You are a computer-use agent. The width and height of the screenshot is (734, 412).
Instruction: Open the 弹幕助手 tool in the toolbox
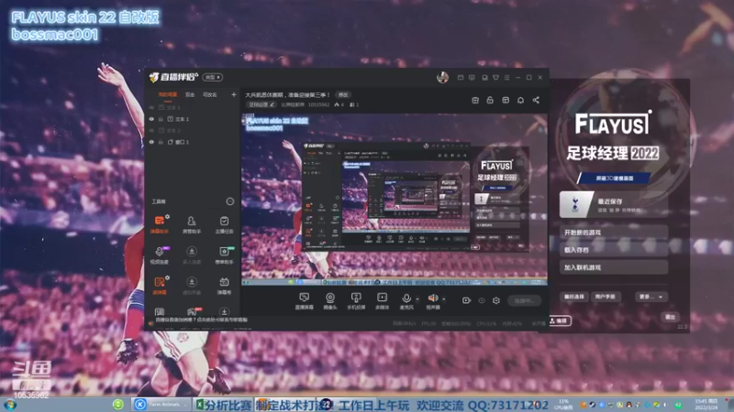pyautogui.click(x=160, y=224)
